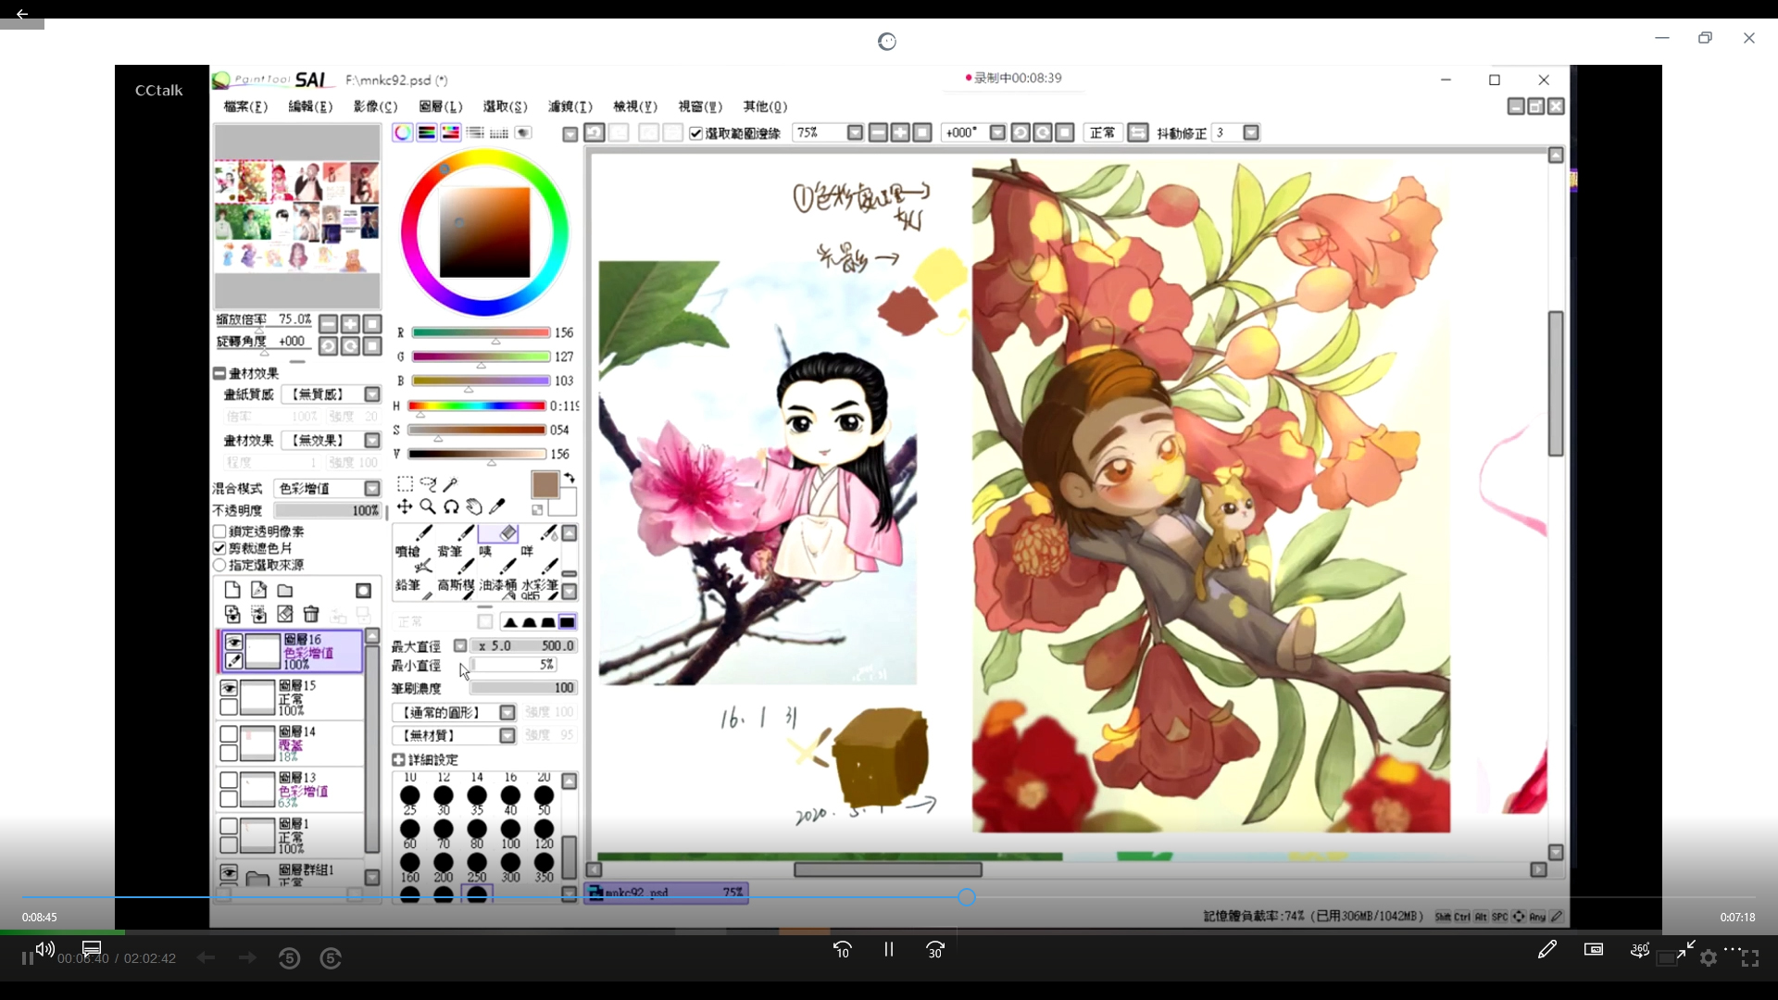Hide layer 圖層15 with its eye icon
Screen dimensions: 1778x1000
[229, 688]
